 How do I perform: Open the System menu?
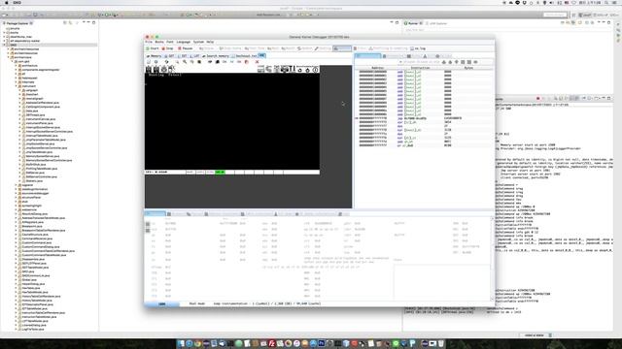pos(198,42)
